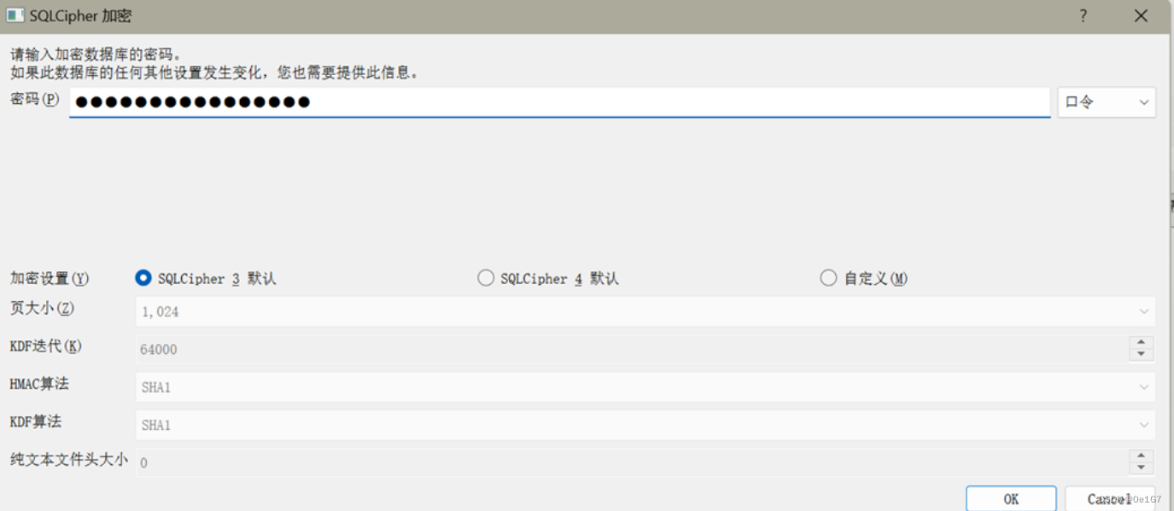1174x511 pixels.
Task: Open the 页大小 page size dropdown
Action: [645, 311]
